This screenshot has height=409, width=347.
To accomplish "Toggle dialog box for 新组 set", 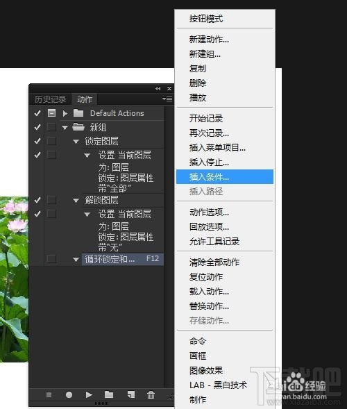I will pos(51,127).
